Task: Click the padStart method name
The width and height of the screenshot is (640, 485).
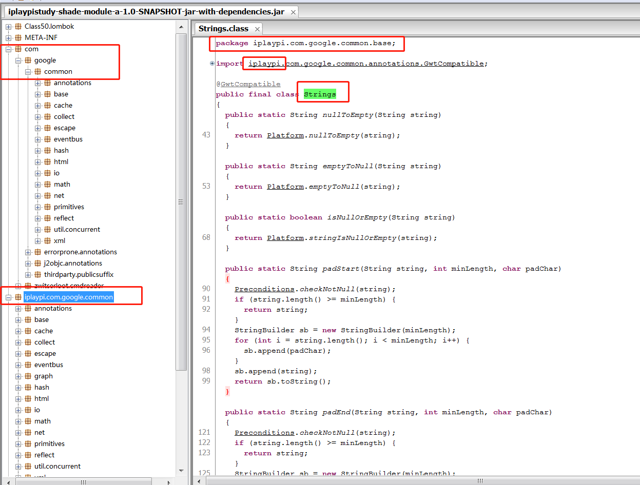Action: pos(341,269)
